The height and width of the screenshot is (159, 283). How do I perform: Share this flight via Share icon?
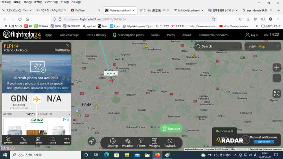coord(53,140)
